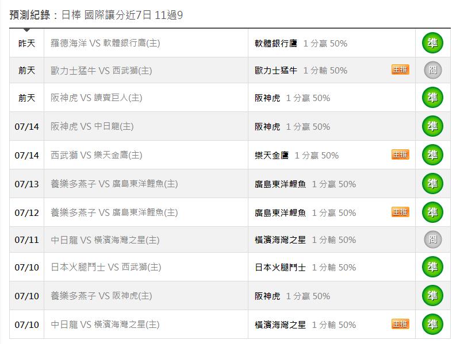Open 西武獅 VS 樂天金鷹(主) match link
Screen dimensions: 460x344
(96, 155)
